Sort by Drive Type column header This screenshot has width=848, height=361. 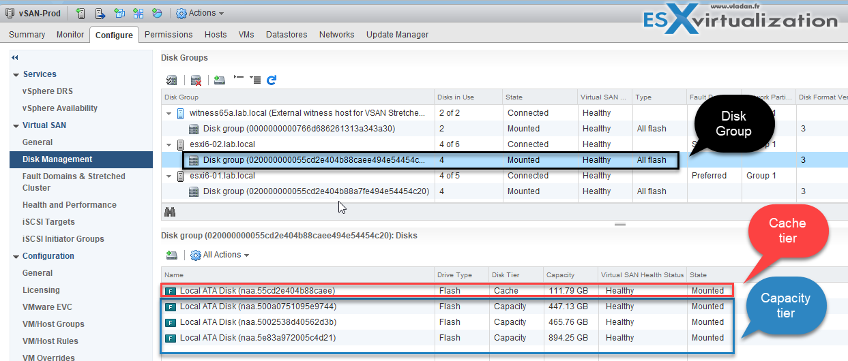(x=461, y=275)
